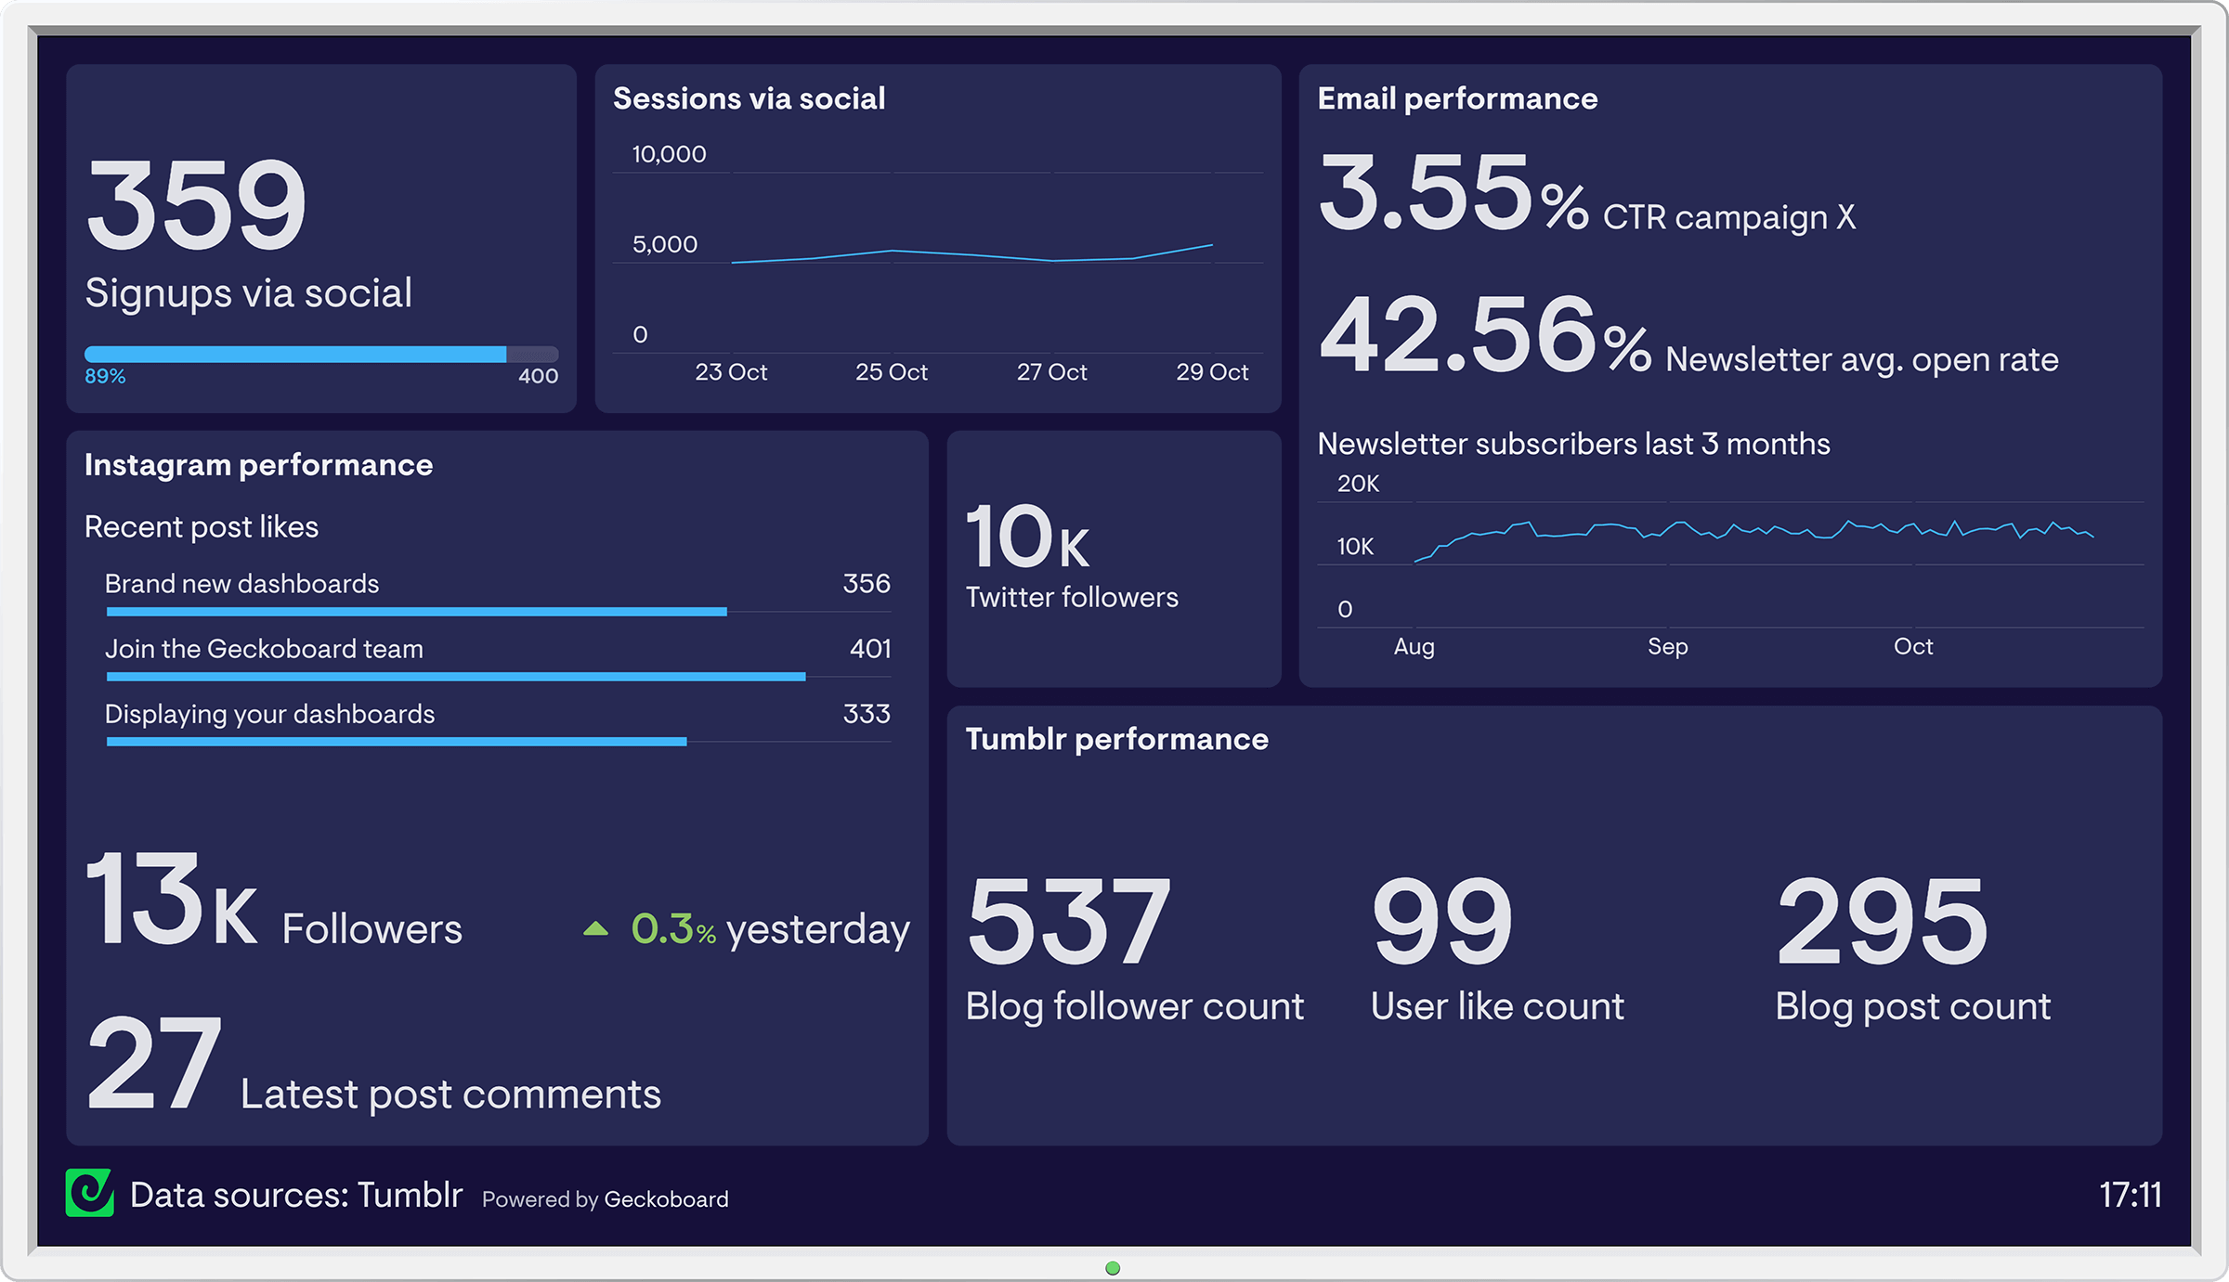Image resolution: width=2229 pixels, height=1282 pixels.
Task: Click the green Geckoboard logo icon
Action: [x=89, y=1193]
